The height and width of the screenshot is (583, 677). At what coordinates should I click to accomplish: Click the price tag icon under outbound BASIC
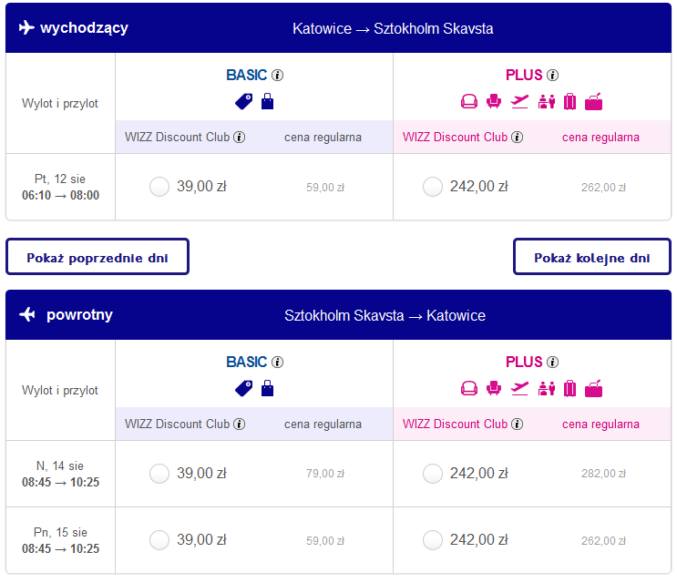[244, 102]
